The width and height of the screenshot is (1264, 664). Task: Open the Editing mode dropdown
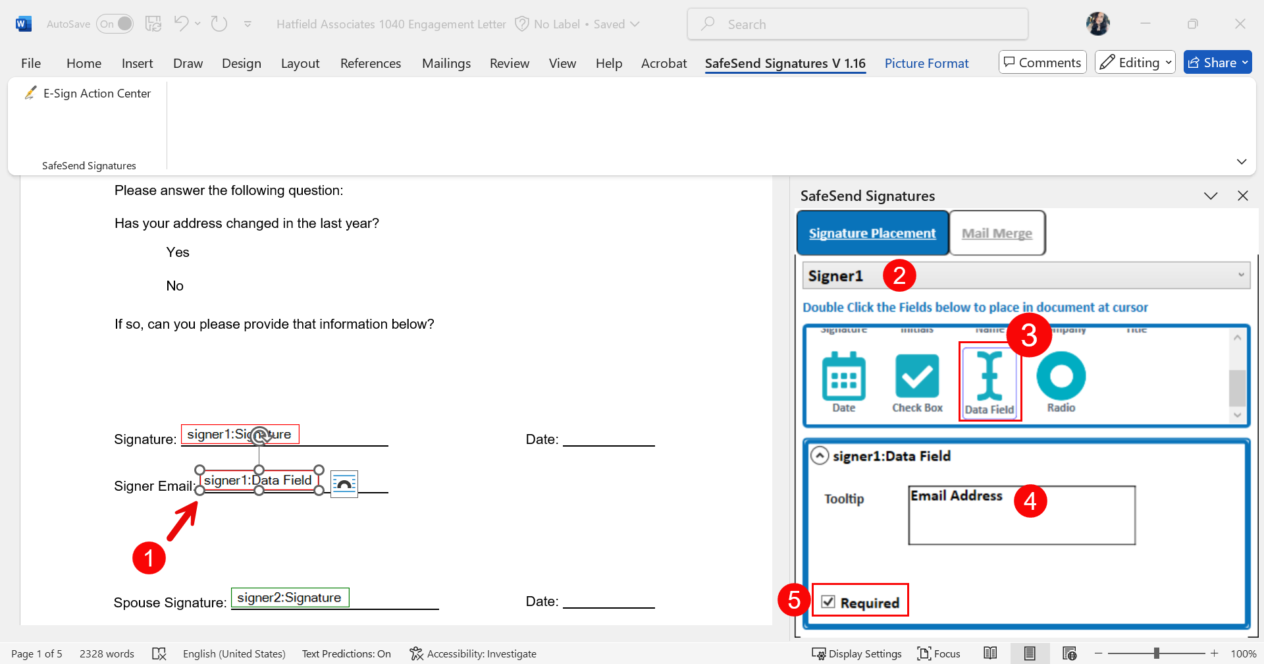1135,63
